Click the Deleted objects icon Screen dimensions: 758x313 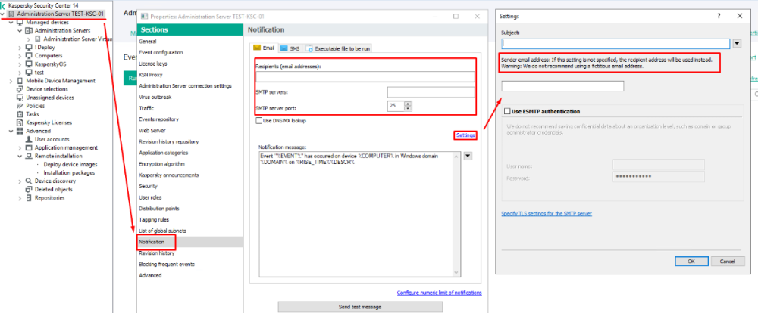pos(29,190)
